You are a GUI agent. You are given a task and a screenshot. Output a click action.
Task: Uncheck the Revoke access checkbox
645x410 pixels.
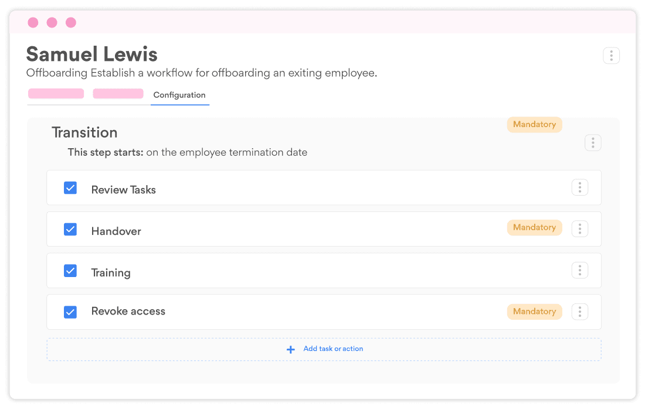[x=70, y=312]
